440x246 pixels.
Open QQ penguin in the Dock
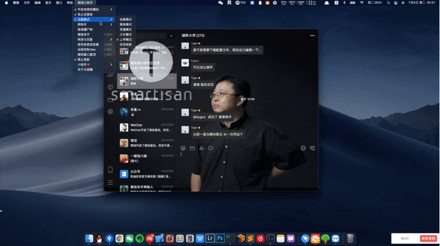[x=99, y=238]
